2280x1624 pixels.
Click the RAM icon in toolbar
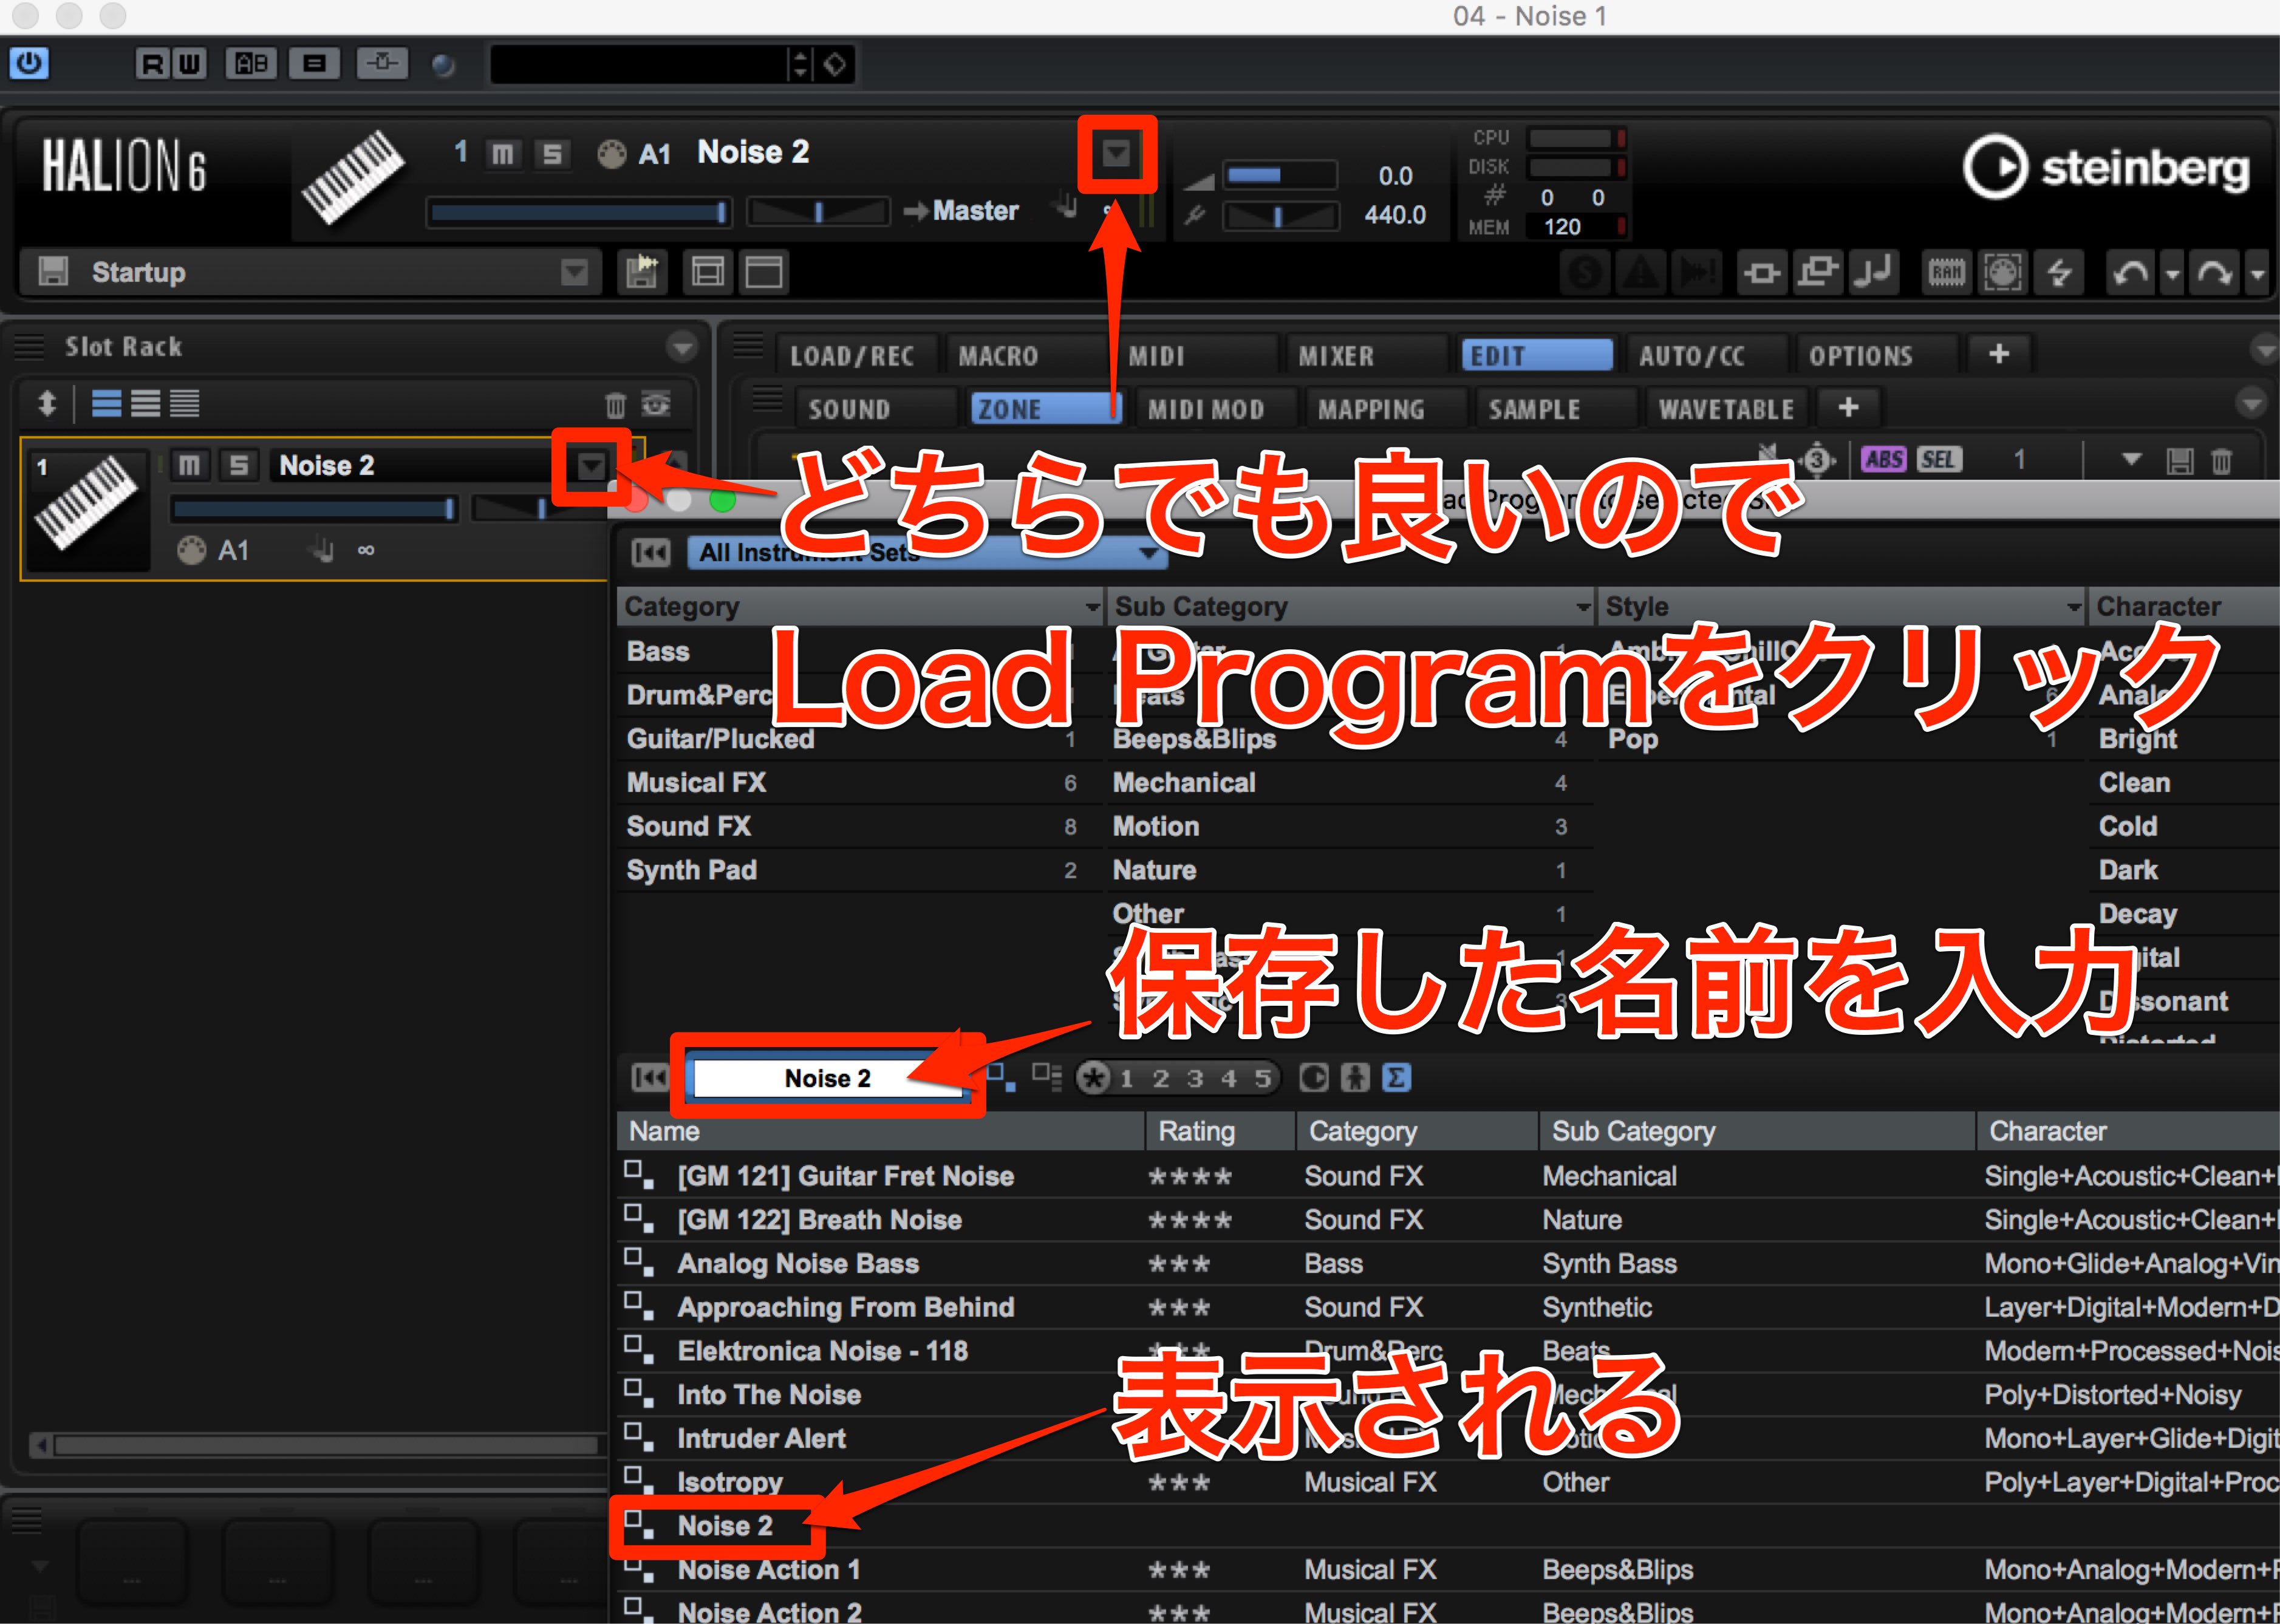click(x=1946, y=272)
